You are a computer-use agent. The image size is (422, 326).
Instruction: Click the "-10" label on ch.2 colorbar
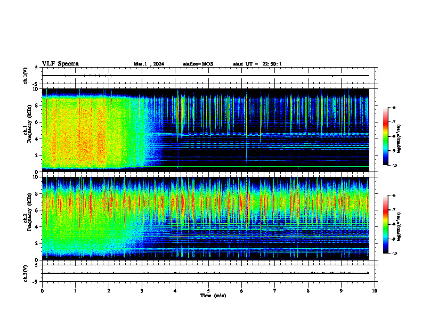point(394,253)
